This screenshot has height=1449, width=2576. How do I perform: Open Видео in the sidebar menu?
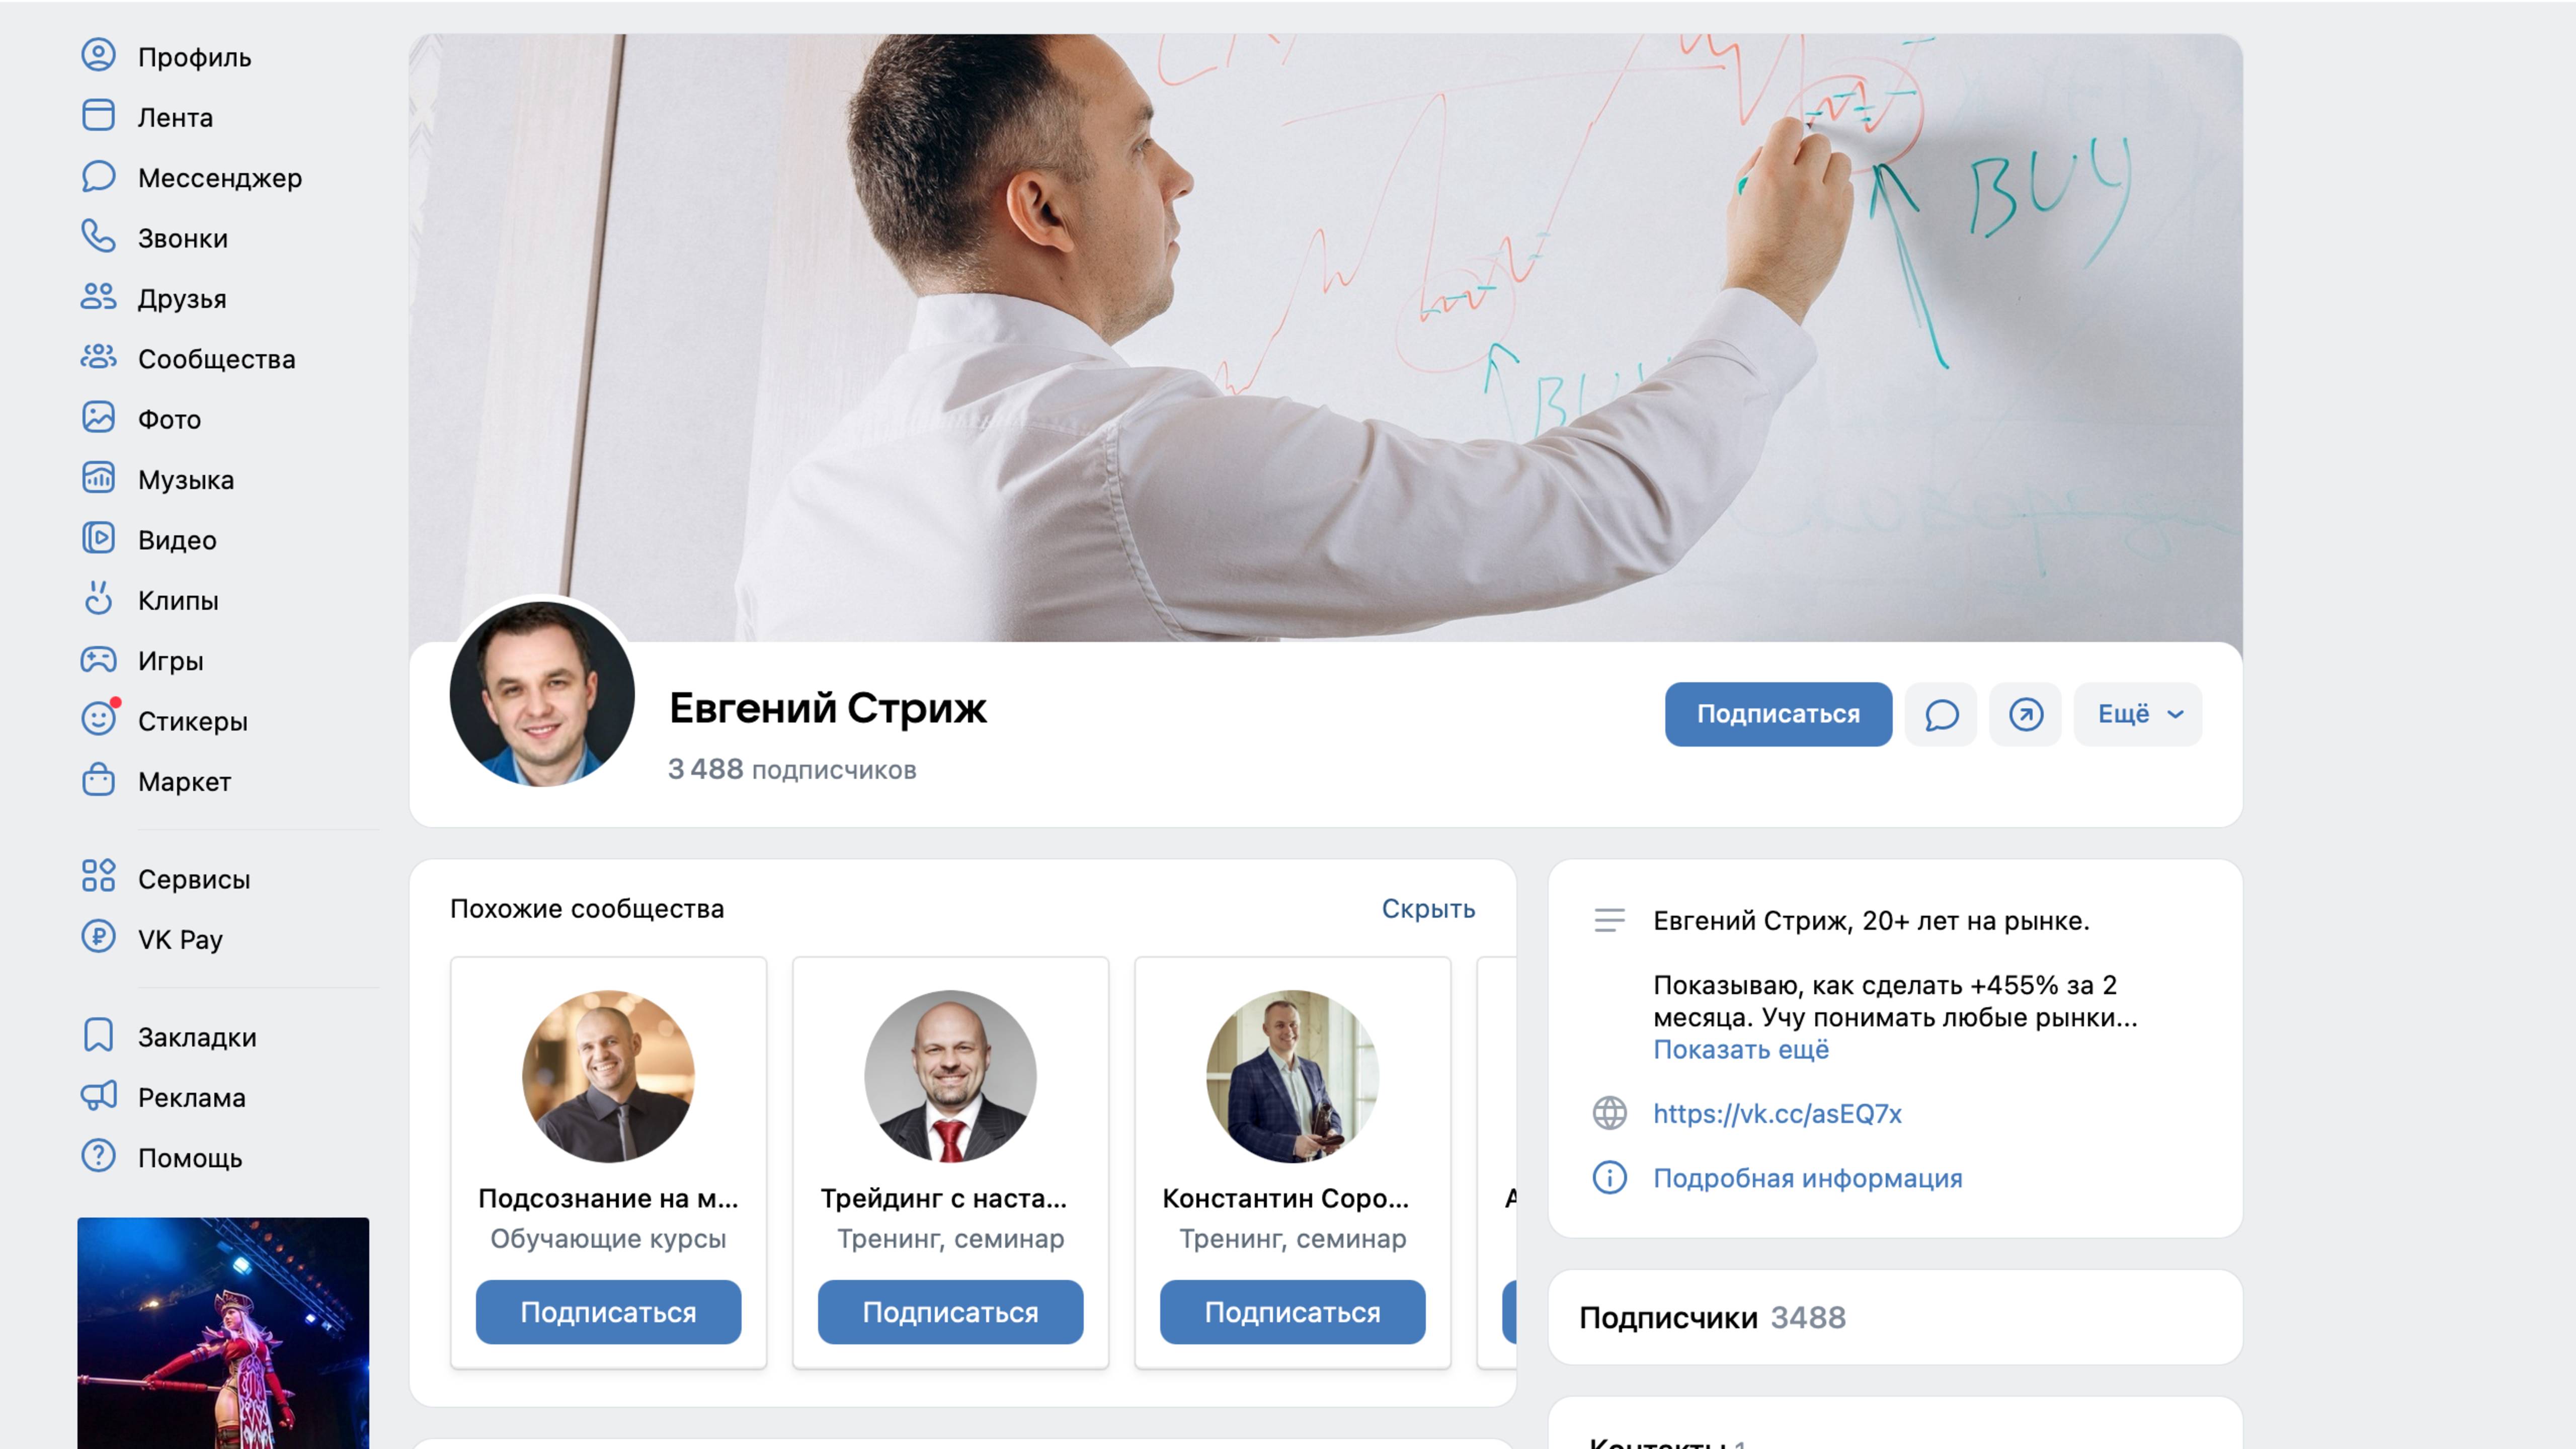pyautogui.click(x=177, y=540)
